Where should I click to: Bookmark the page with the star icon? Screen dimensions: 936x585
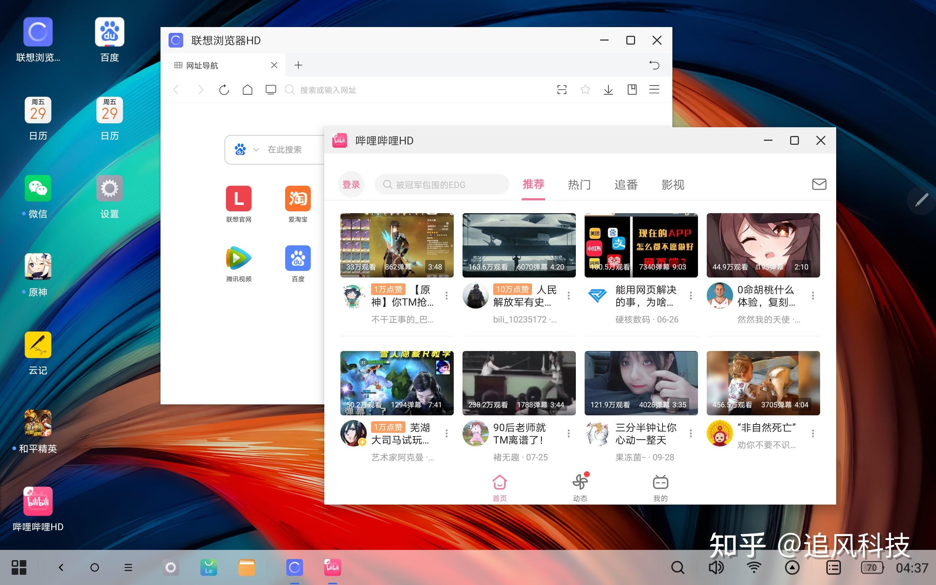coord(585,90)
